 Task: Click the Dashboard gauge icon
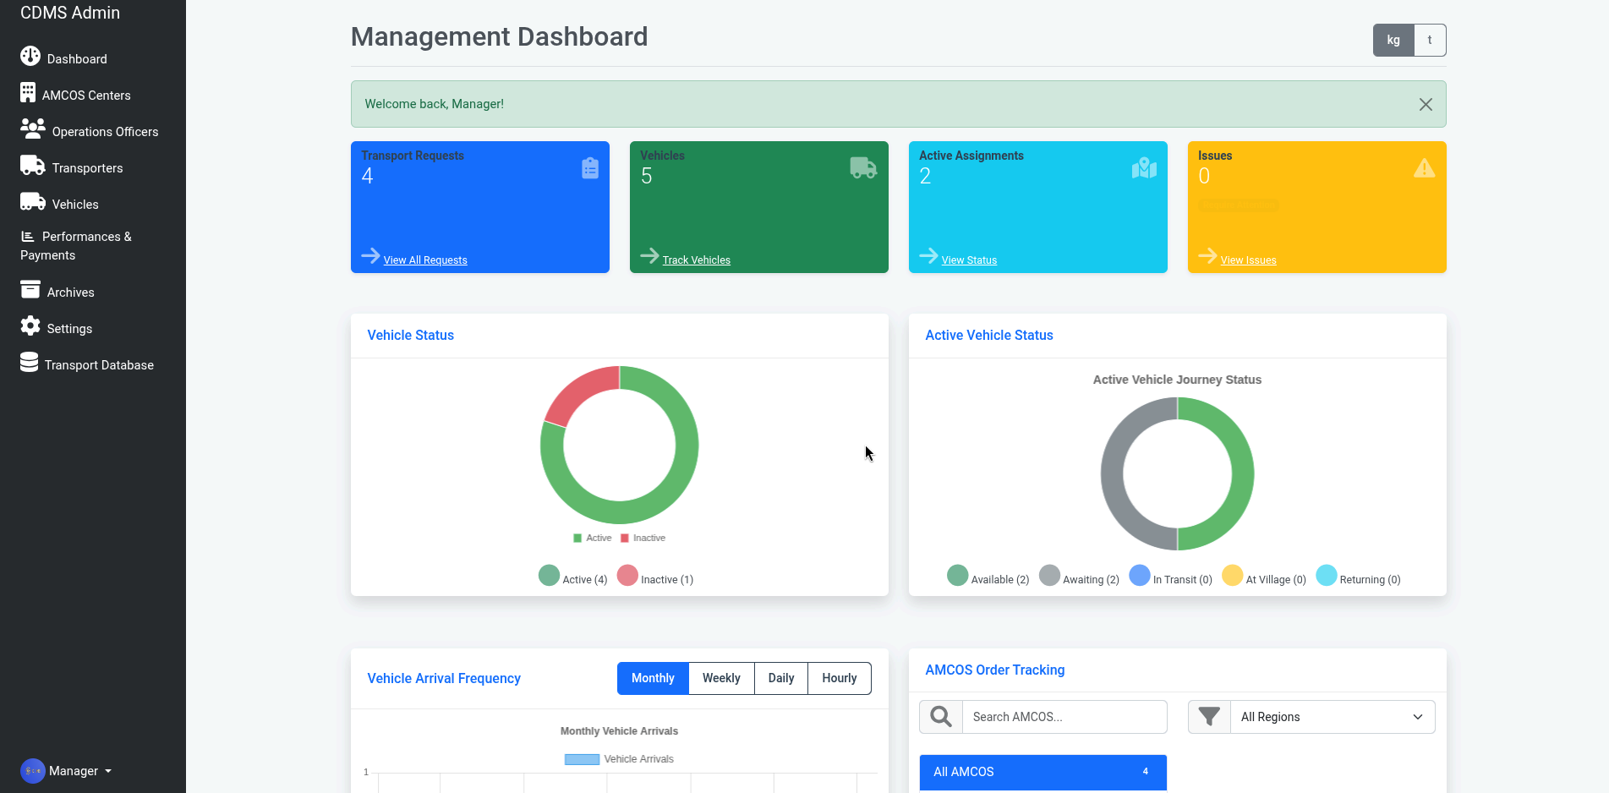click(30, 56)
